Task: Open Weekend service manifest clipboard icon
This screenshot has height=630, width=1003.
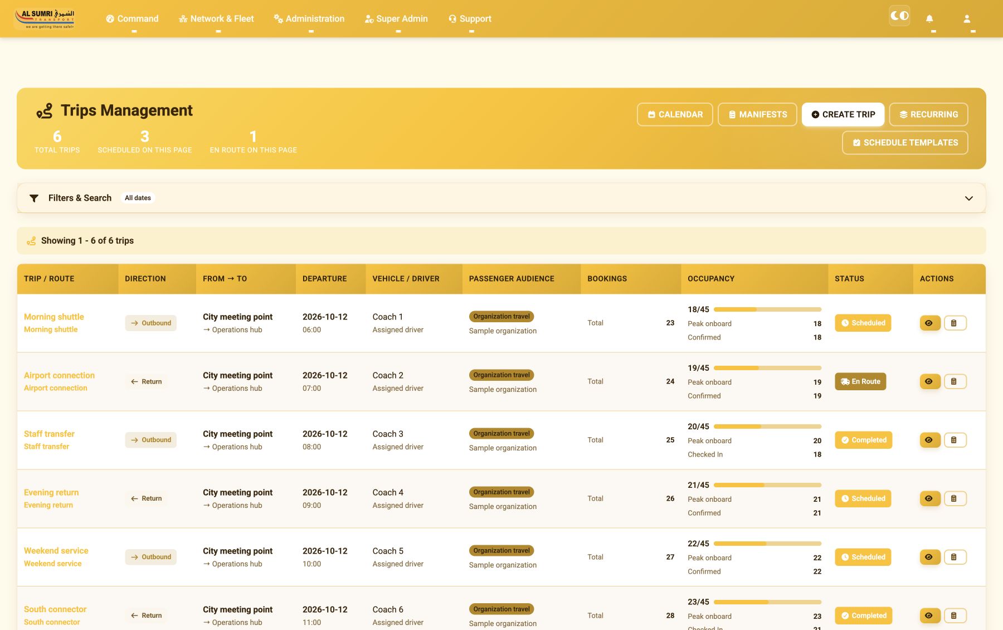Action: (955, 557)
